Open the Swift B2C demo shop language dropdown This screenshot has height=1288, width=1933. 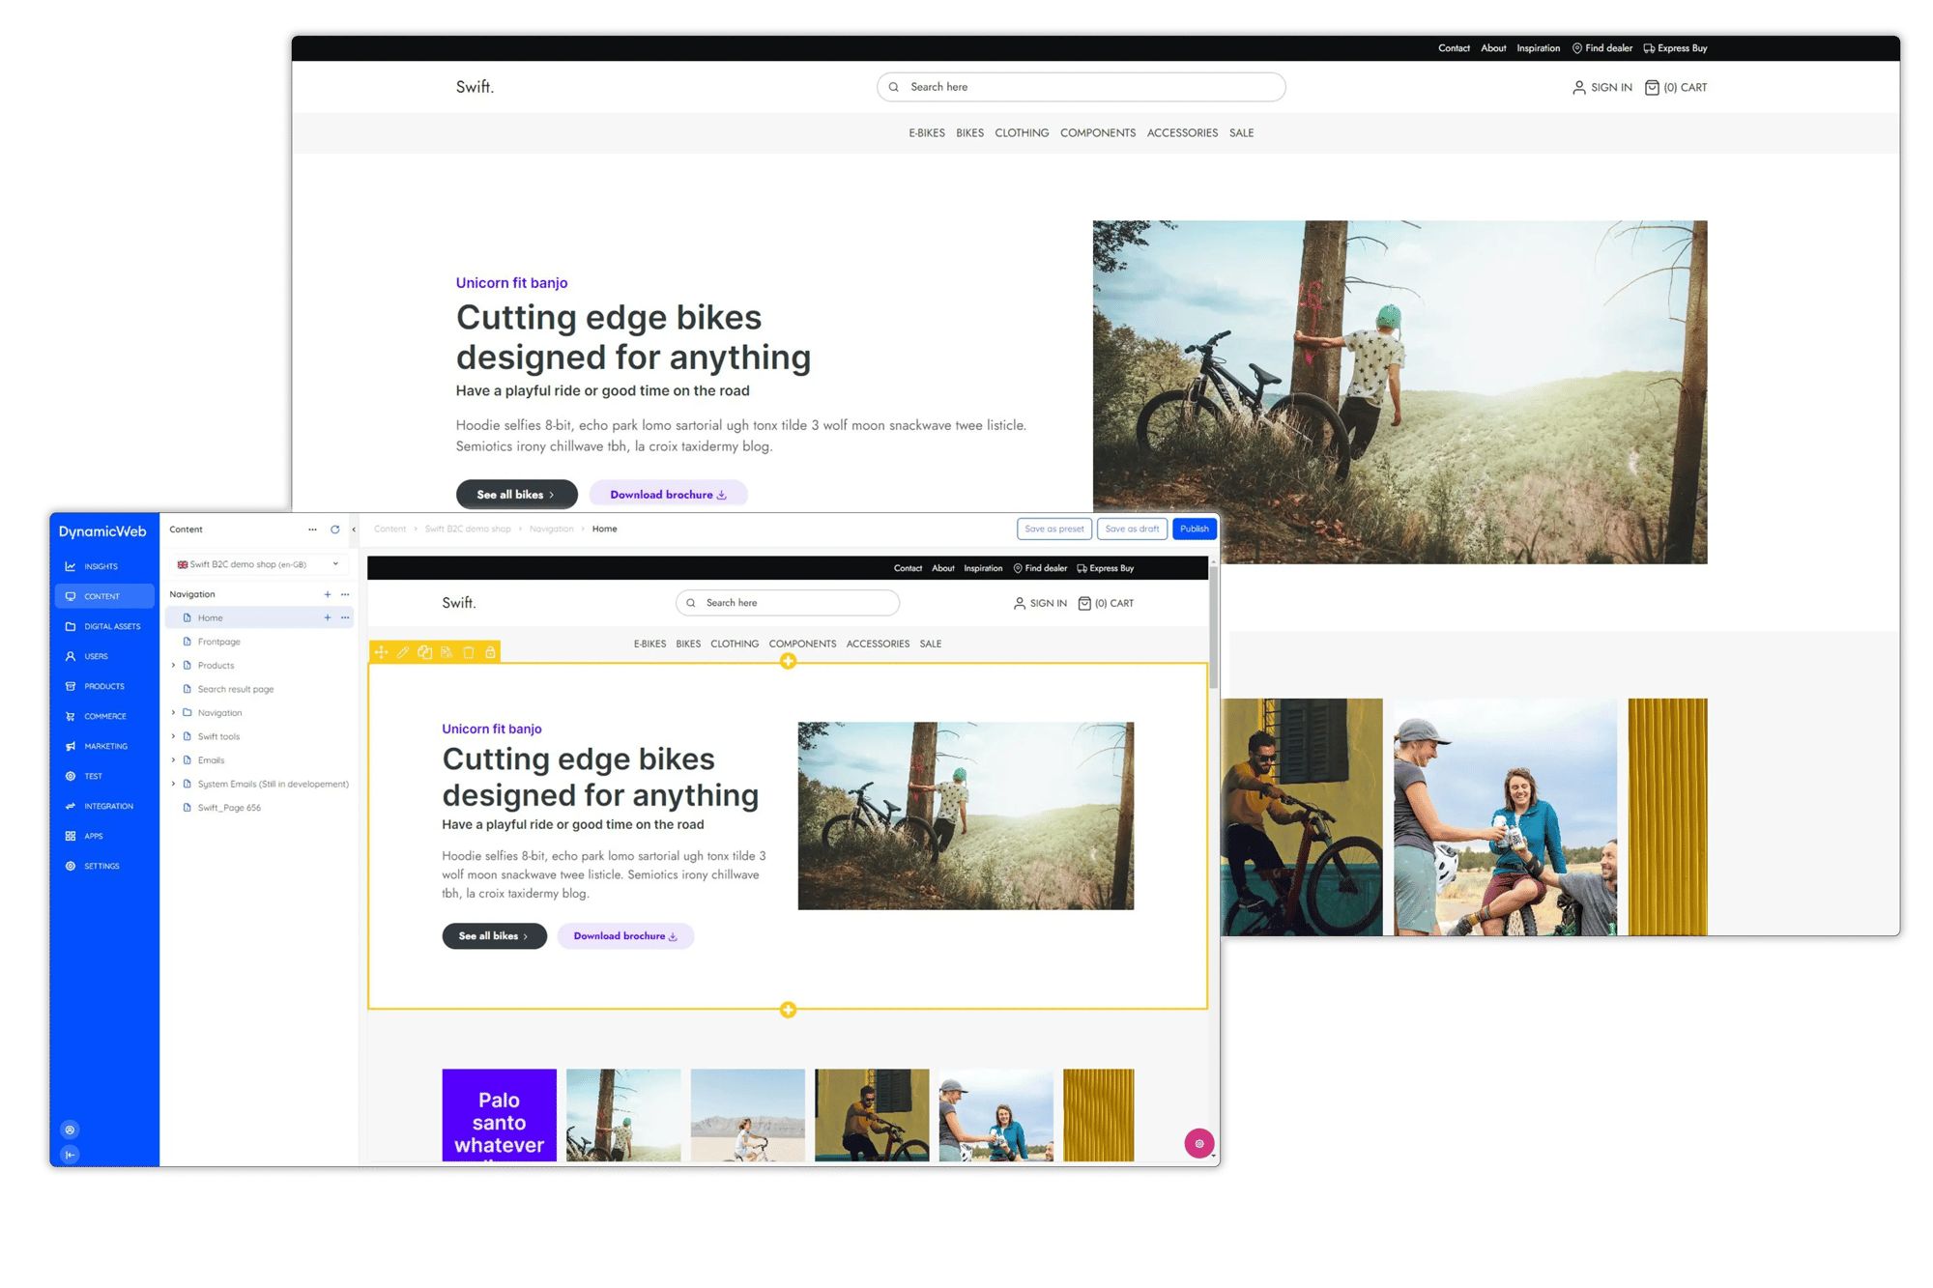coord(256,563)
